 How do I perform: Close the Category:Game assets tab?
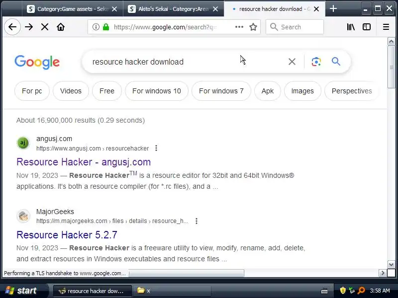pos(114,9)
